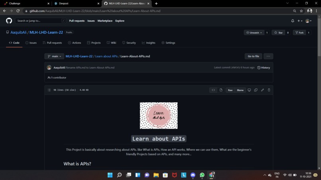Image resolution: width=321 pixels, height=180 pixels.
Task: Open the Actions tab
Action: (x=74, y=43)
